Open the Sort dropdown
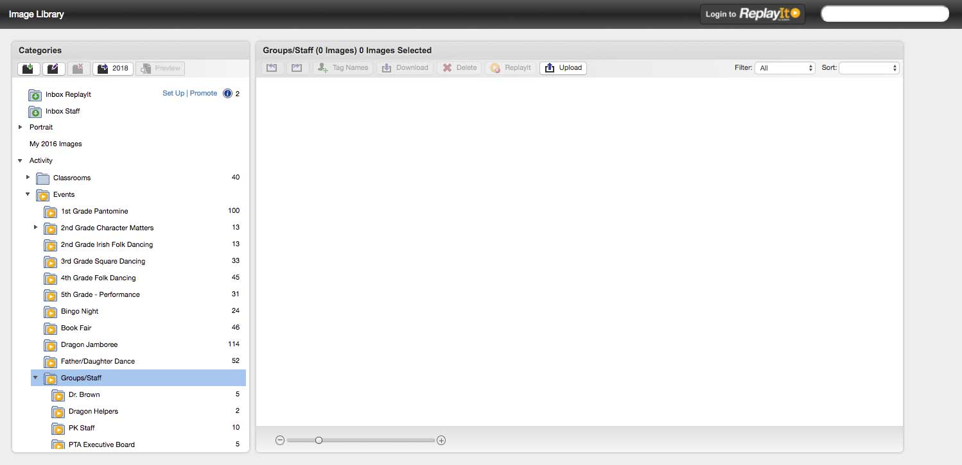This screenshot has height=465, width=962. [869, 68]
